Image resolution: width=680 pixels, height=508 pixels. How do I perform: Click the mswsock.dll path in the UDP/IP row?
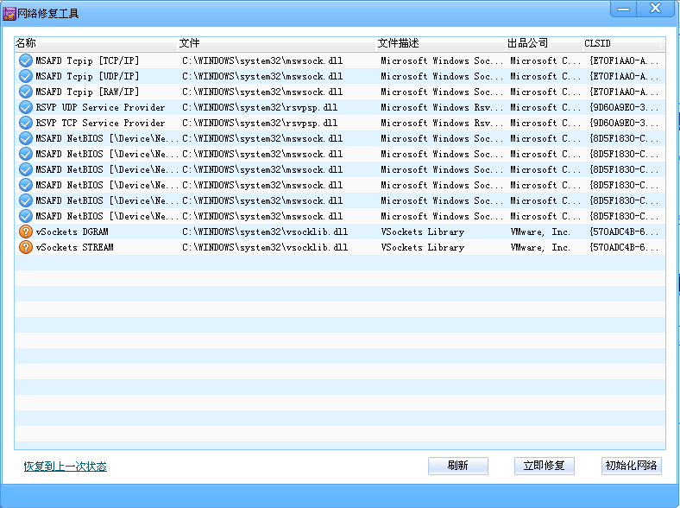(x=262, y=76)
